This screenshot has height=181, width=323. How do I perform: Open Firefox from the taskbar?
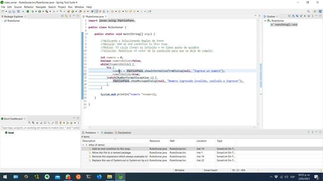(x=99, y=177)
